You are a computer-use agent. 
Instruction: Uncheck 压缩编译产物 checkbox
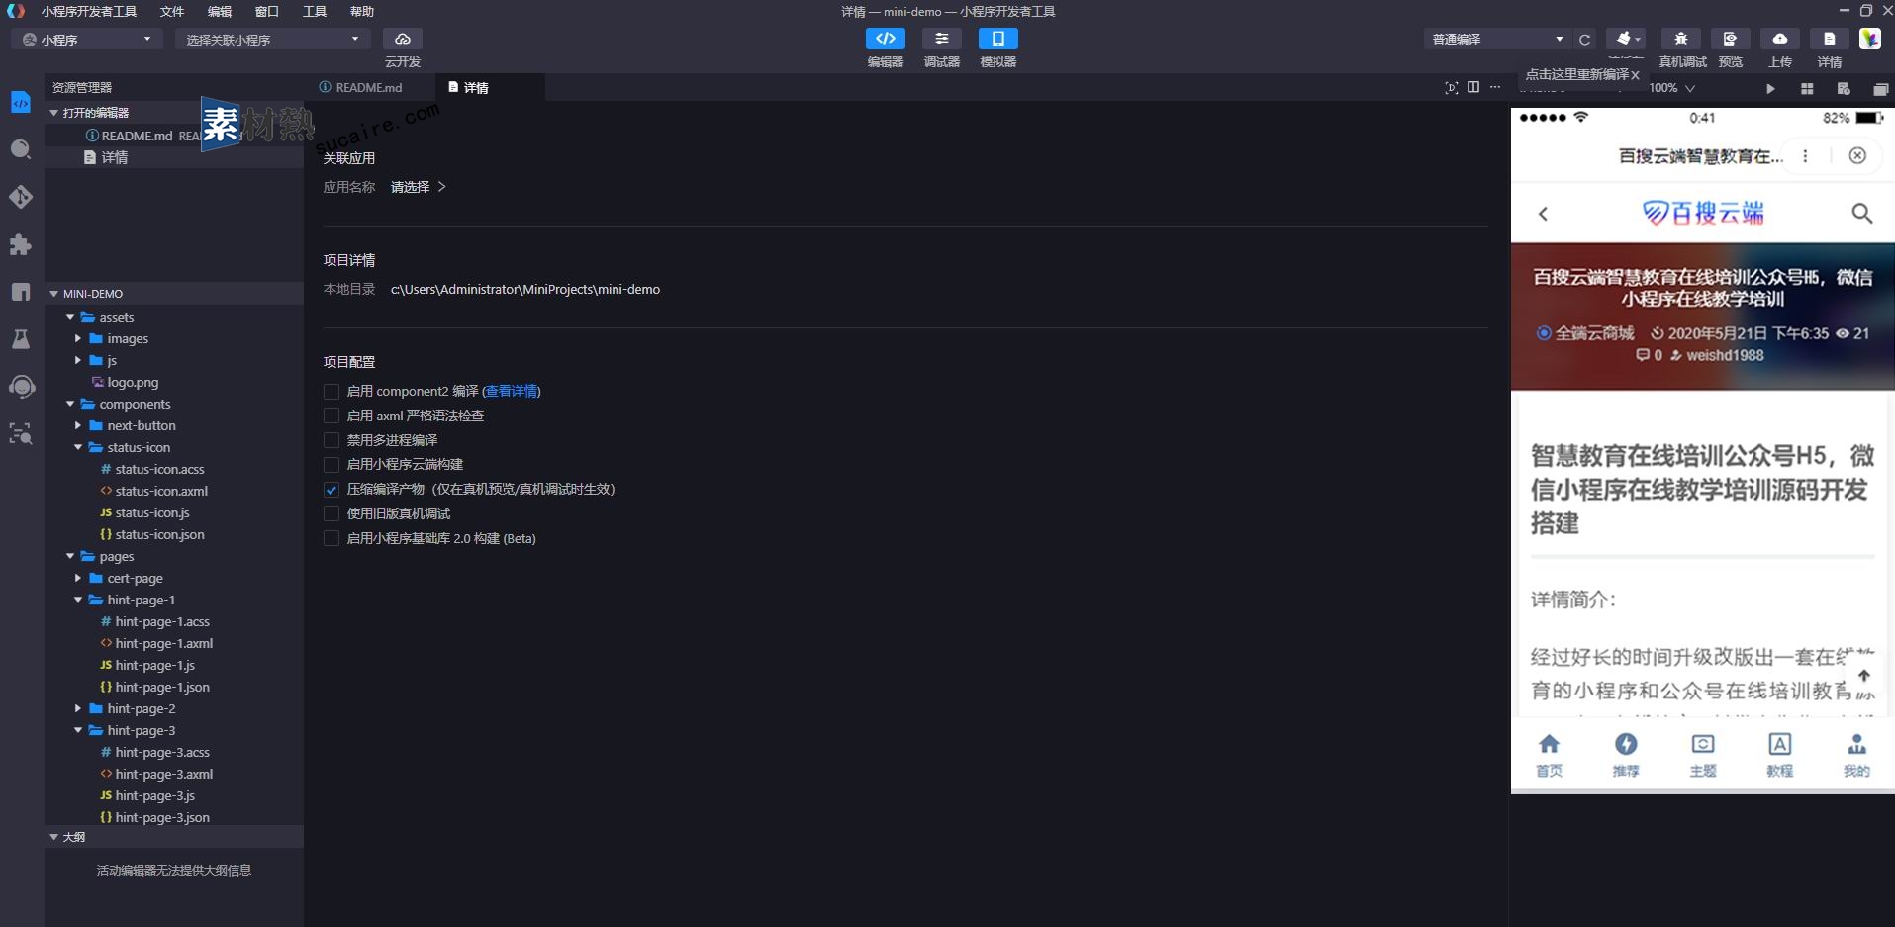[x=332, y=489]
